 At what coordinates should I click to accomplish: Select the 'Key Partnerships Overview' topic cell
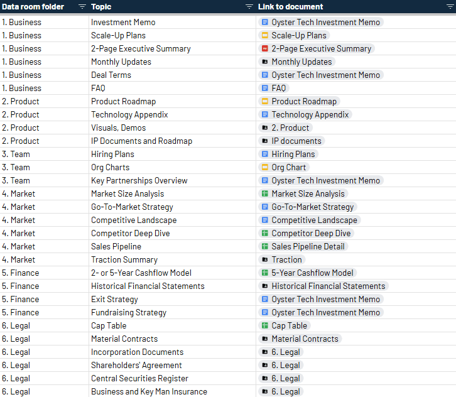pos(172,180)
